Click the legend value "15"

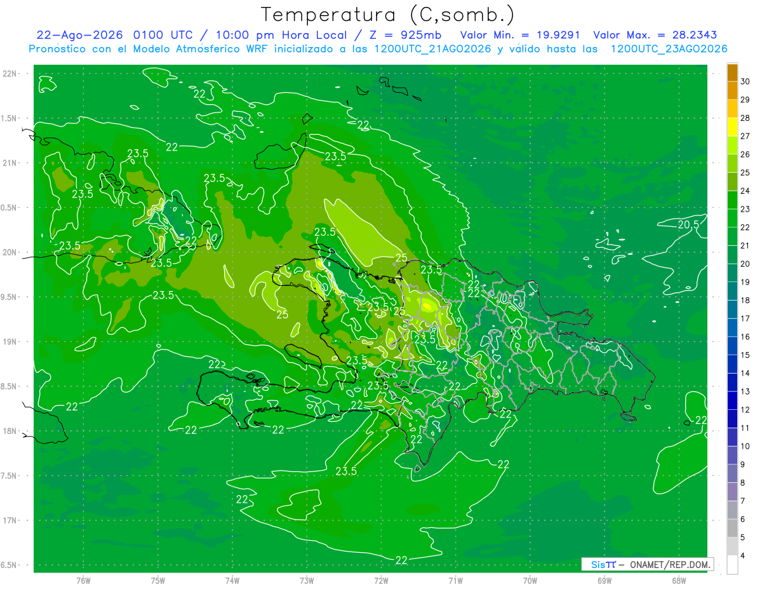pos(745,355)
